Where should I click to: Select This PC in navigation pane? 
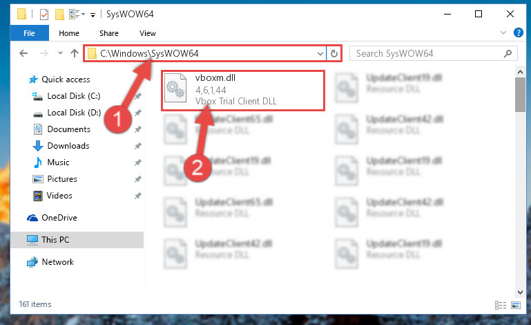(x=55, y=240)
